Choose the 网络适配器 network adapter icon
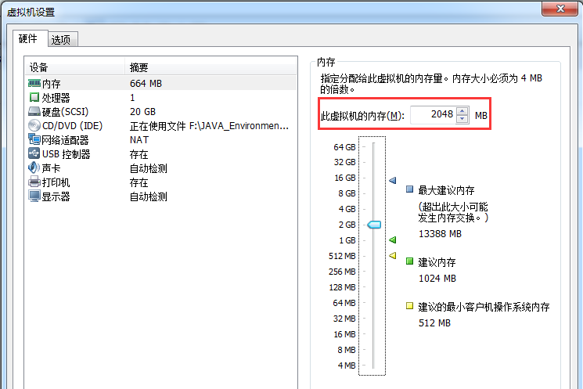This screenshot has height=389, width=583. (34, 140)
